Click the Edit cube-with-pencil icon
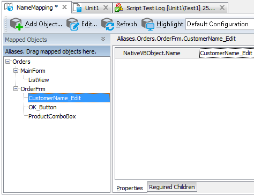The width and height of the screenshot is (254, 195). 73,24
